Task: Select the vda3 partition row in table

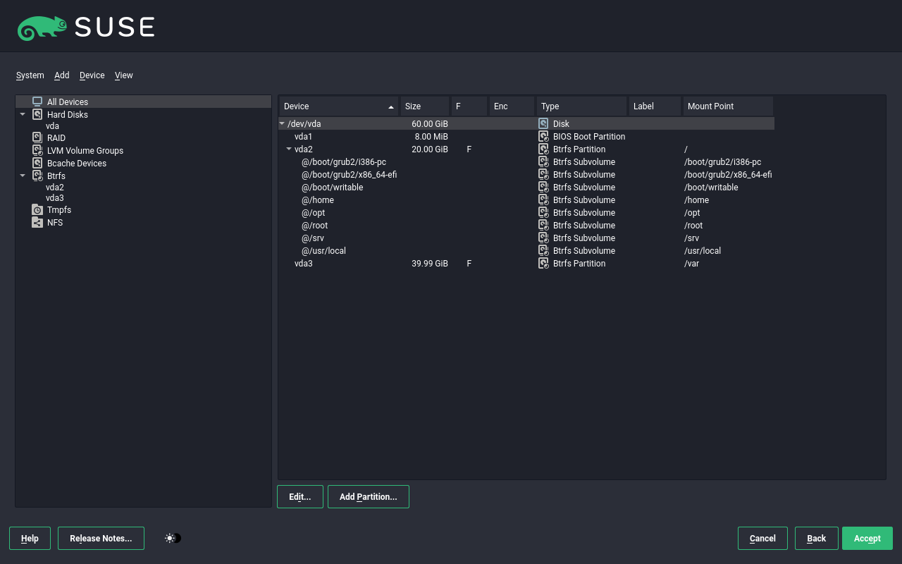Action: (304, 263)
